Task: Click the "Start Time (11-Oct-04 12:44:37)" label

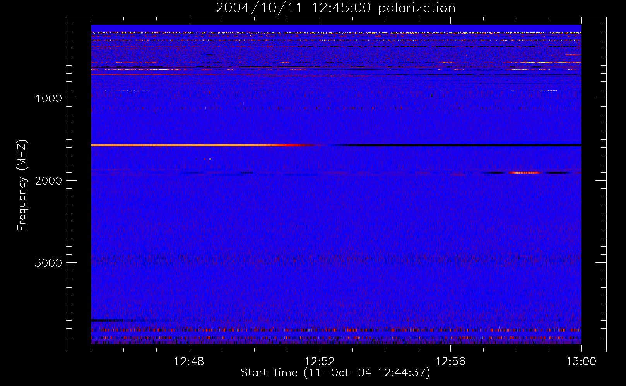Action: (x=335, y=373)
